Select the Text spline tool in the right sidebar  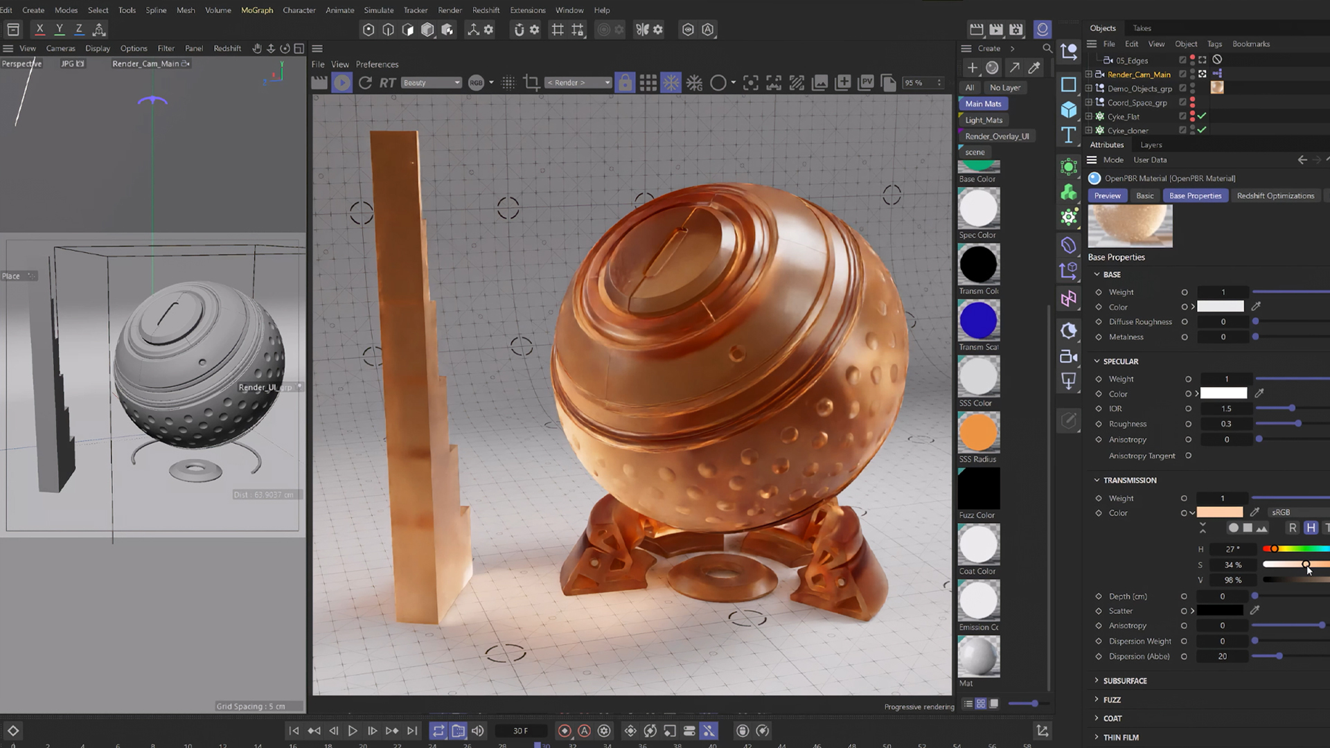[1069, 136]
